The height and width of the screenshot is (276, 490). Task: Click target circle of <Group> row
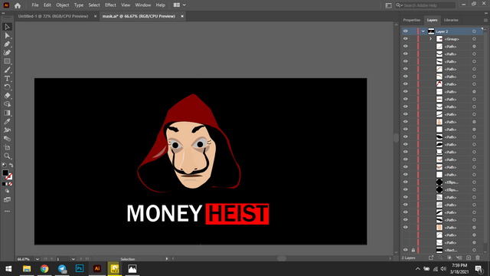tap(474, 39)
